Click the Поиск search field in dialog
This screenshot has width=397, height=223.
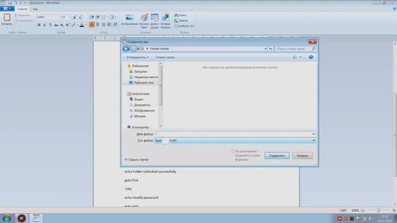point(293,48)
